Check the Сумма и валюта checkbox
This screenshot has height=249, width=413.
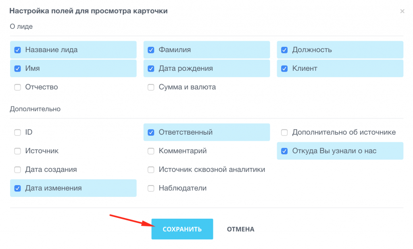(151, 87)
